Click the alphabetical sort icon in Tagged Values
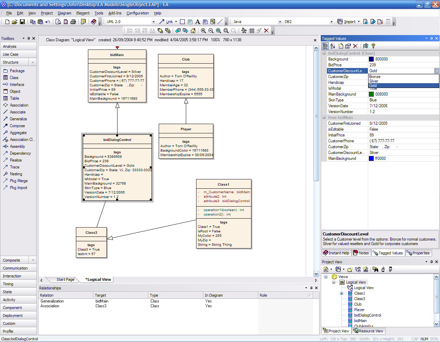440x342 pixels. pos(332,46)
